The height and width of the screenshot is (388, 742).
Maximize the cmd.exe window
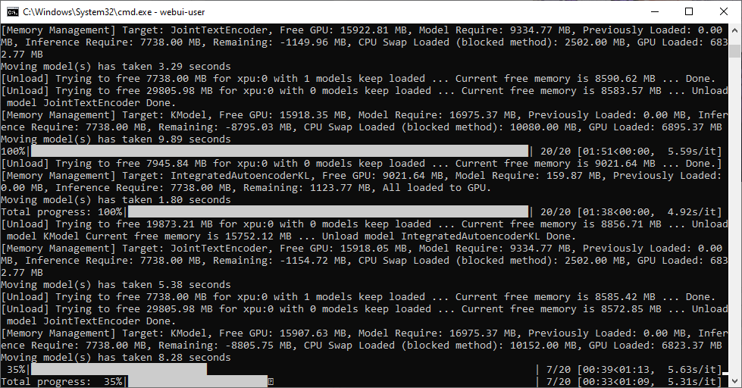click(x=689, y=11)
